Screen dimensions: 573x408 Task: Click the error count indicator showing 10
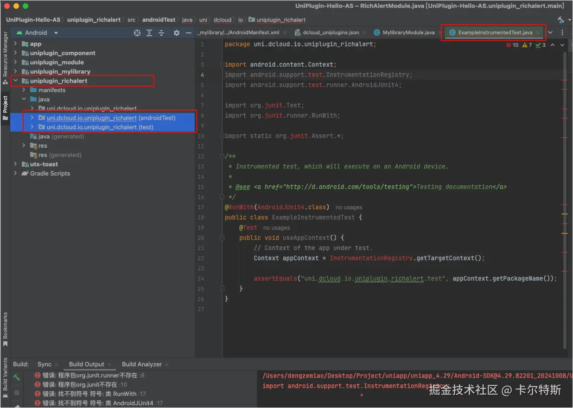512,45
